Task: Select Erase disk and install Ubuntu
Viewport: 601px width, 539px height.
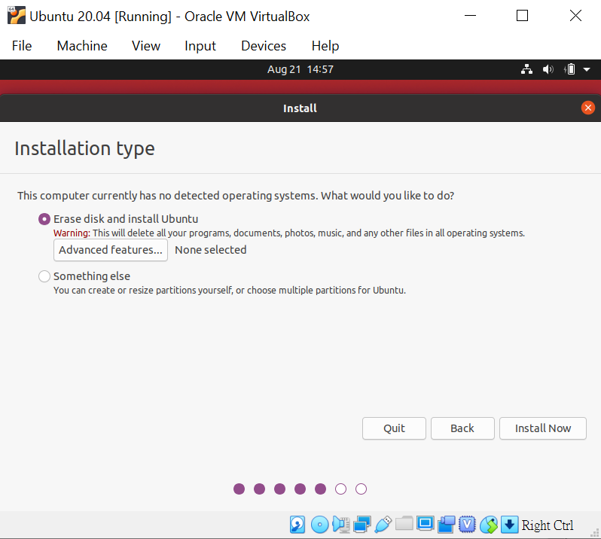Action: click(44, 219)
